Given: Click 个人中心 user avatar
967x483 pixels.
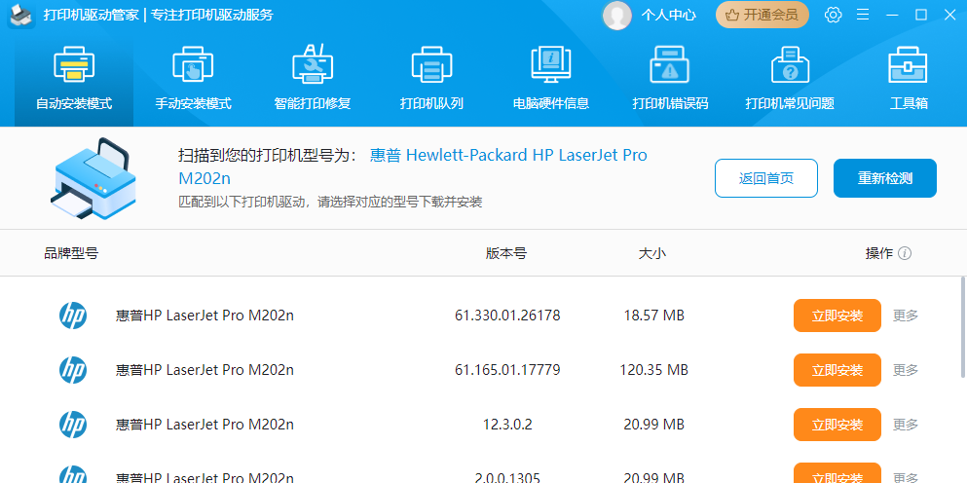Looking at the screenshot, I should (616, 15).
